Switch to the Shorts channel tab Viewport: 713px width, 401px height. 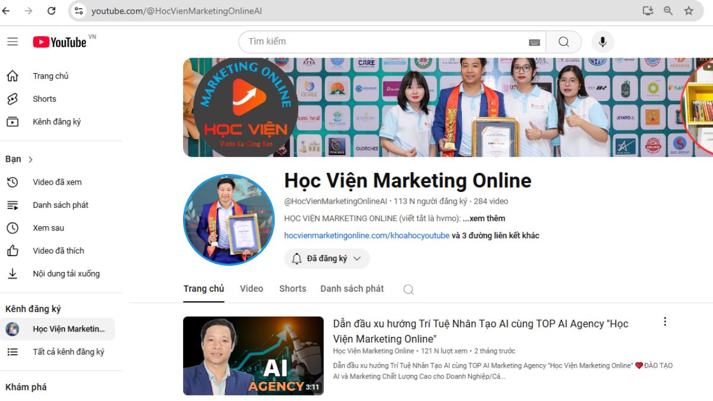pyautogui.click(x=292, y=289)
